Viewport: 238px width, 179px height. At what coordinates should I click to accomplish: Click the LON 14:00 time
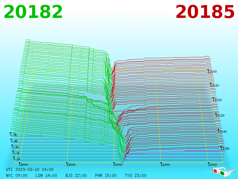[46, 175]
